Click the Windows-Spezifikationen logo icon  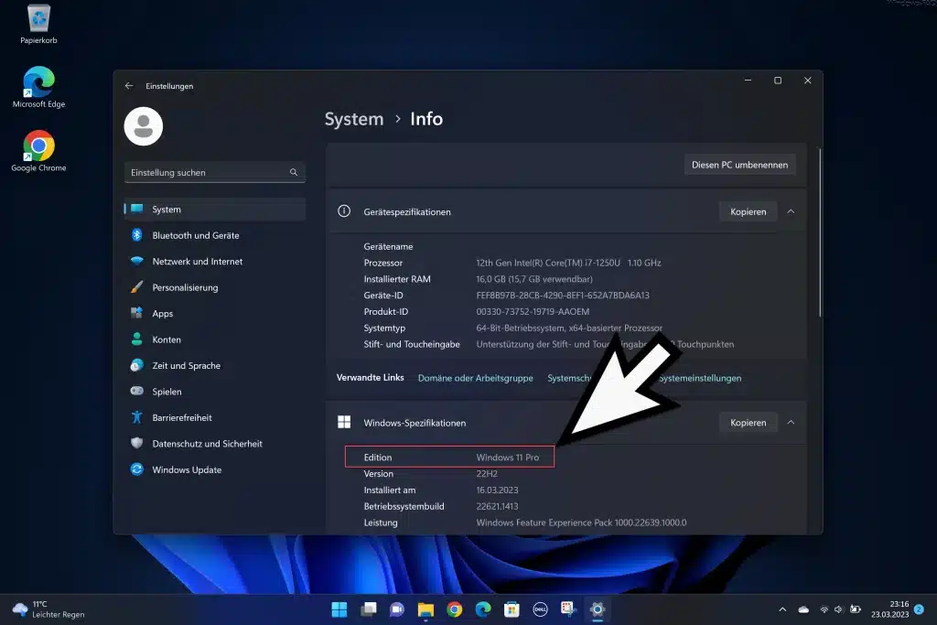tap(344, 422)
